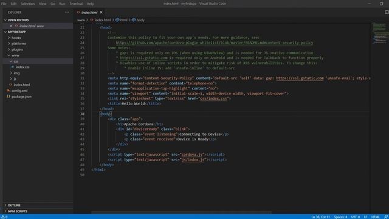
Task: Change language mode via HTML status
Action: click(x=376, y=217)
